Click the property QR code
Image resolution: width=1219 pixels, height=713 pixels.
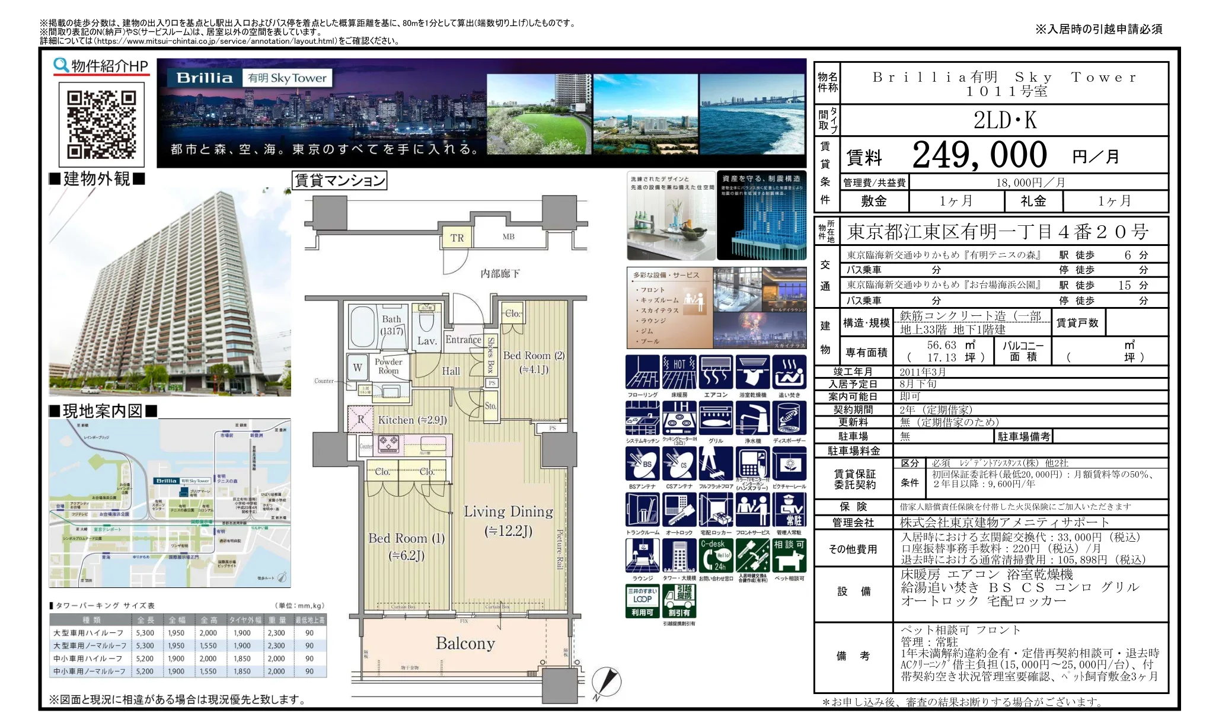pyautogui.click(x=101, y=124)
